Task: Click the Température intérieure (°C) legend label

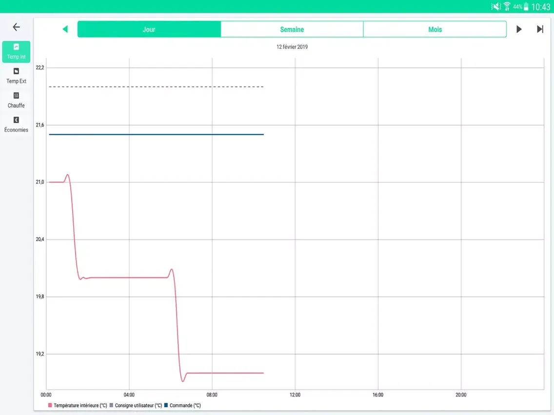Action: 80,405
